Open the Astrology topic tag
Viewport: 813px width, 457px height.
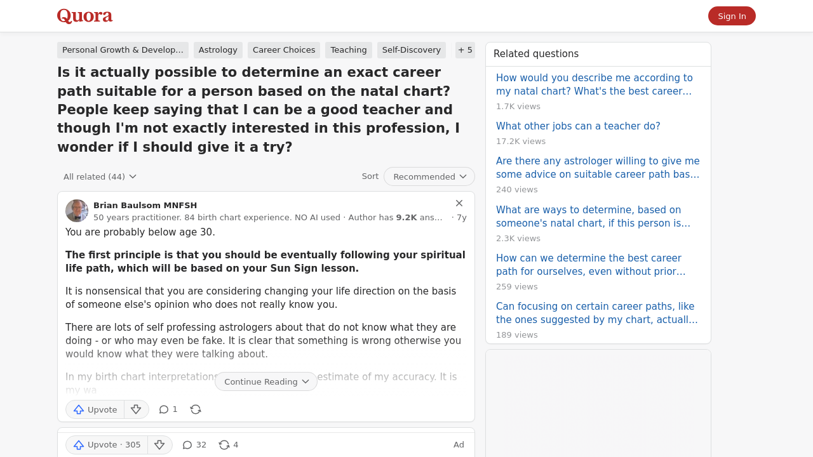click(218, 50)
